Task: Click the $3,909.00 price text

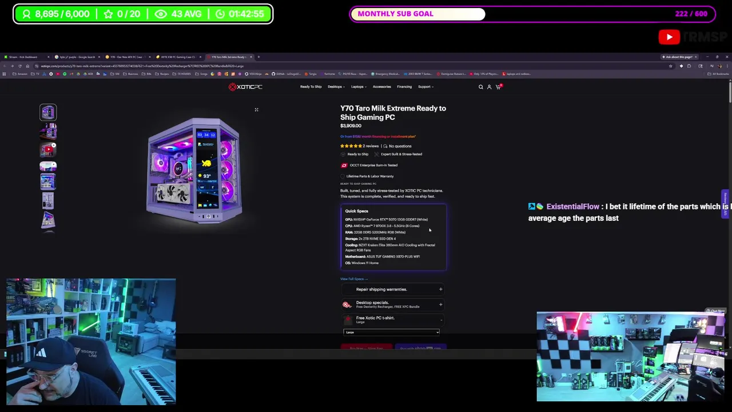Action: (351, 126)
